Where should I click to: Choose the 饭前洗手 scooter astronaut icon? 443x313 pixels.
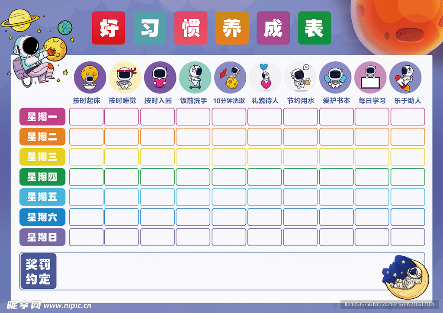tap(195, 78)
